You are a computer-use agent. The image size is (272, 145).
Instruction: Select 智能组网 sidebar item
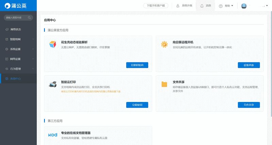tap(18, 39)
